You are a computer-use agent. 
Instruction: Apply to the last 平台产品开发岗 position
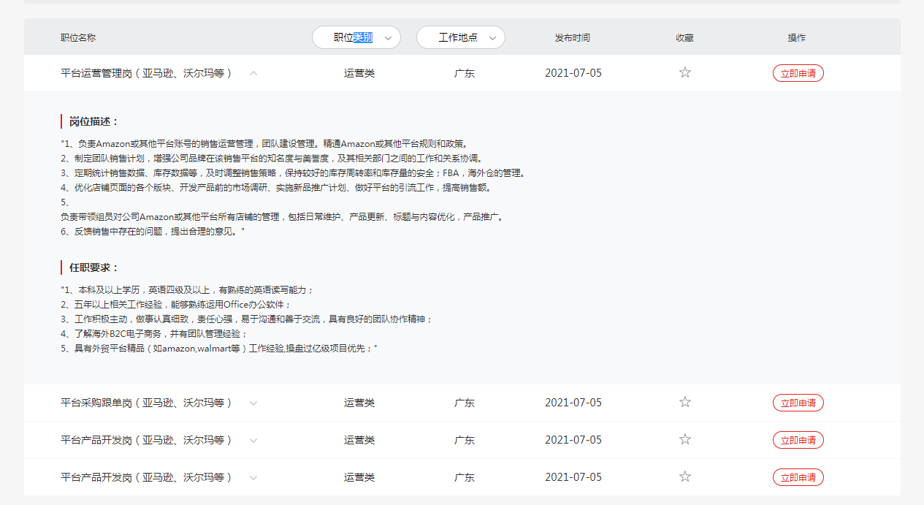(x=798, y=476)
